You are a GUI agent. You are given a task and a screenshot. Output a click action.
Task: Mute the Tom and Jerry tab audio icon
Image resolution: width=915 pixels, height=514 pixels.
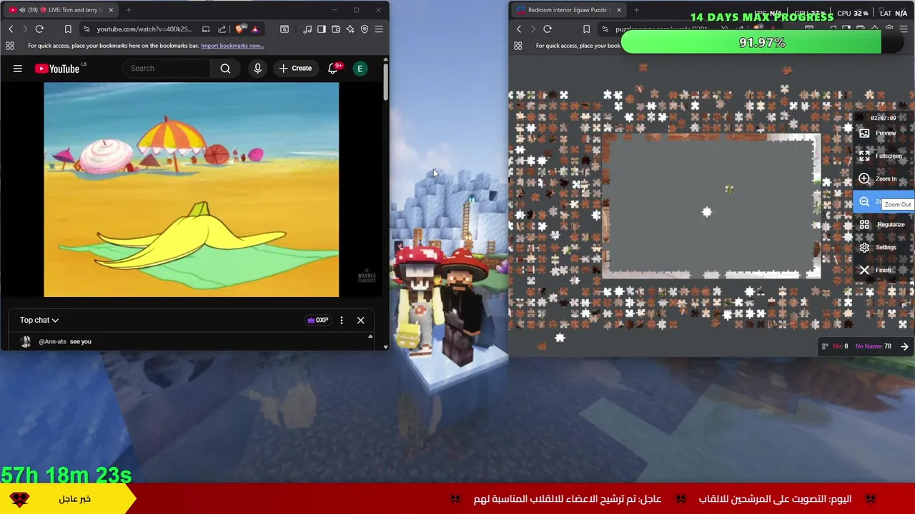pos(21,10)
